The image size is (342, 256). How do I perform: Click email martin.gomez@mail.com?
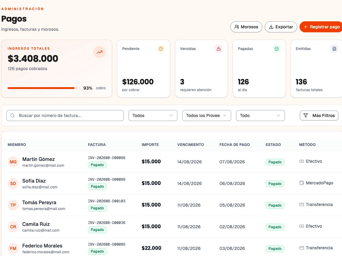point(43,165)
